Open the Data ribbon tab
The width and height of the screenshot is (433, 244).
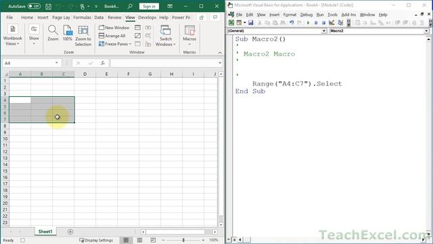99,18
